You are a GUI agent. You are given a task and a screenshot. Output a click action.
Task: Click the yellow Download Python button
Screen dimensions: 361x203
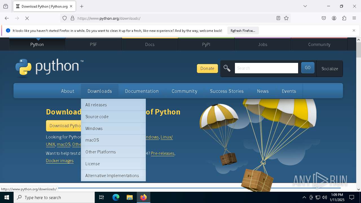64,126
